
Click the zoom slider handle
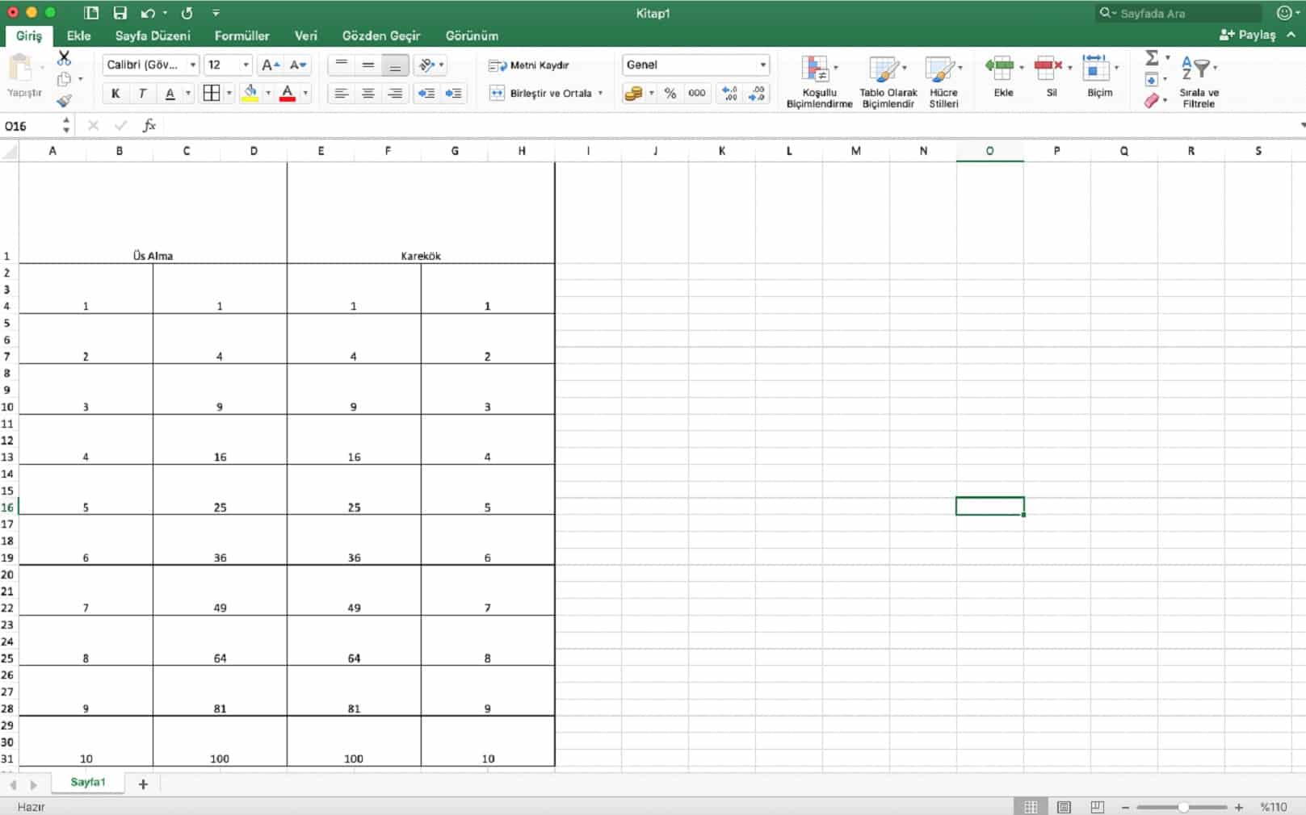coord(1182,807)
